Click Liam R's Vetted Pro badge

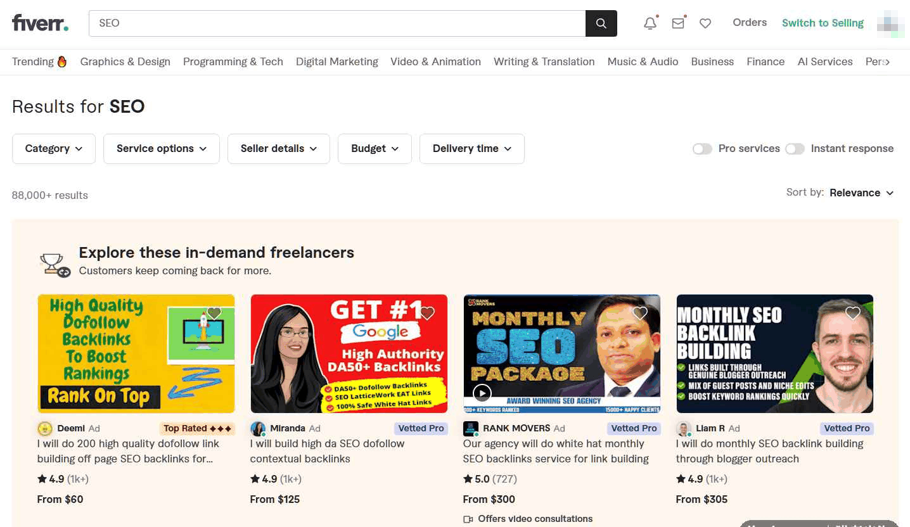(x=847, y=429)
